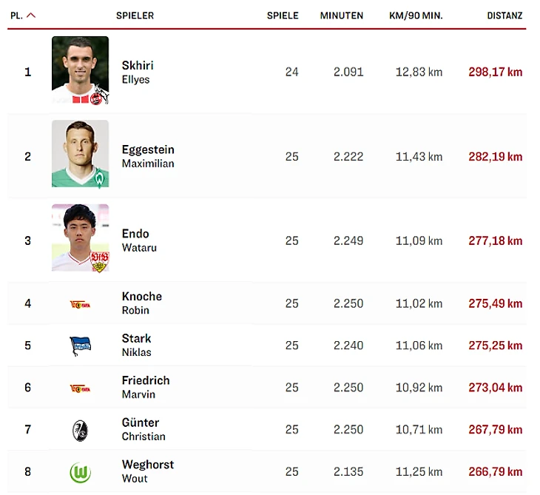This screenshot has height=495, width=540.
Task: Open Endo Wataru player name link
Action: point(139,240)
